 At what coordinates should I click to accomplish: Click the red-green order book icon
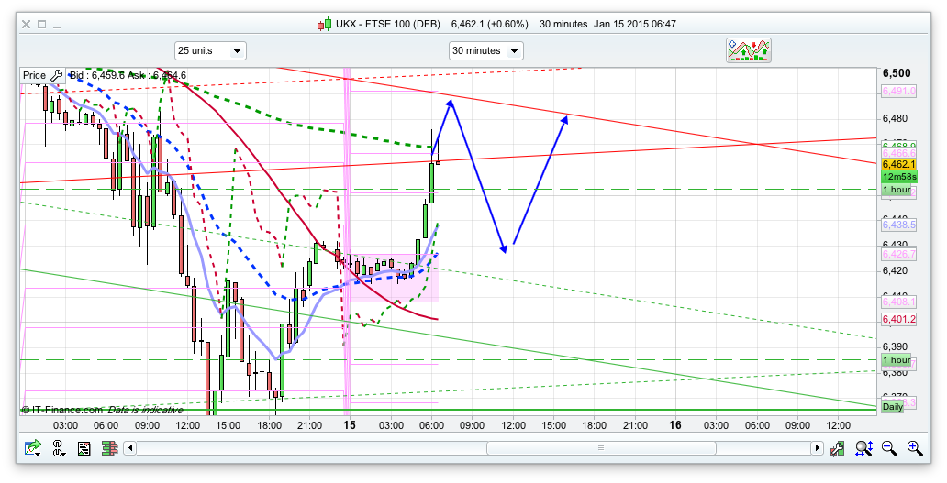pos(108,448)
